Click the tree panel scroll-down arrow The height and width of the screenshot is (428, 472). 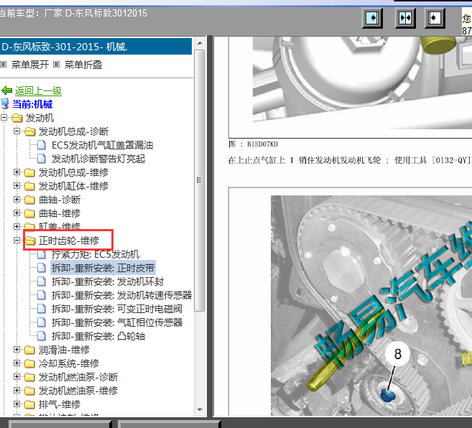click(200, 409)
